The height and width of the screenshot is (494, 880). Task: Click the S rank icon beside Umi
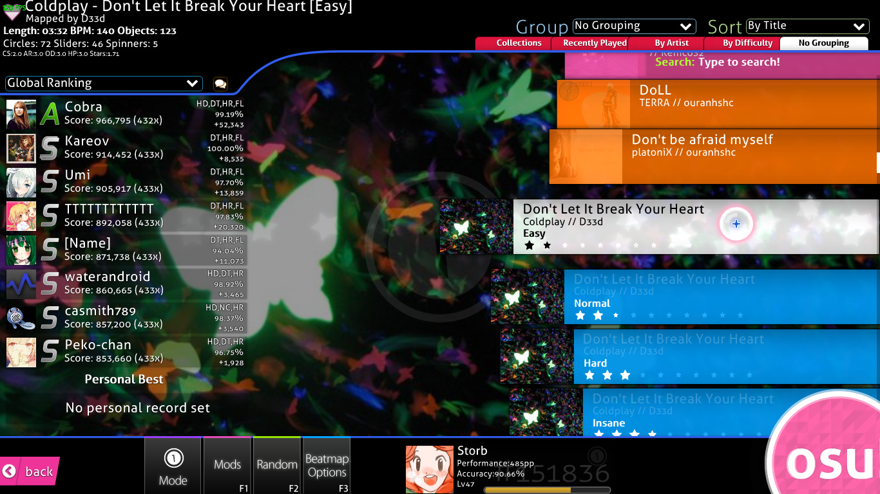tap(50, 183)
